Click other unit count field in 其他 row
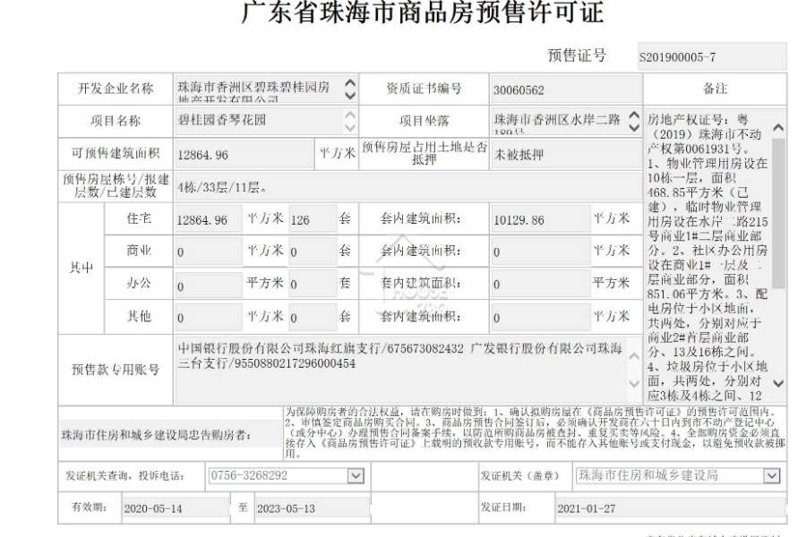Screen dimensions: 806x537 (x=313, y=317)
